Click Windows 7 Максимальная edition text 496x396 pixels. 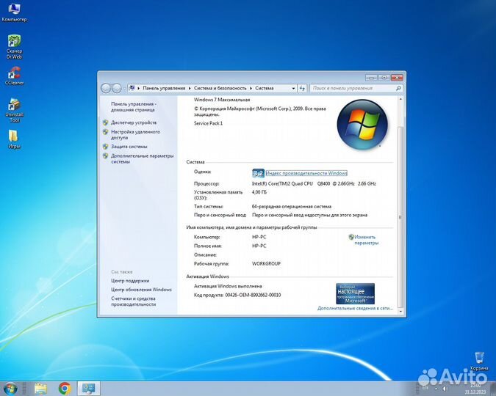(x=222, y=100)
